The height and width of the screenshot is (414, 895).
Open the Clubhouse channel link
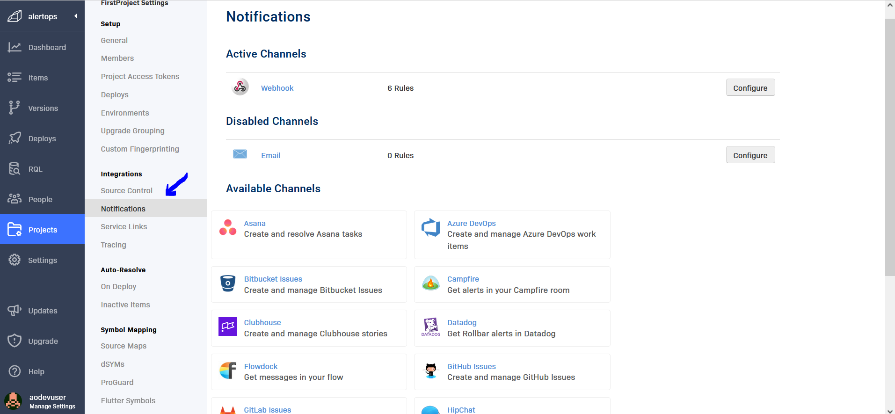[262, 322]
